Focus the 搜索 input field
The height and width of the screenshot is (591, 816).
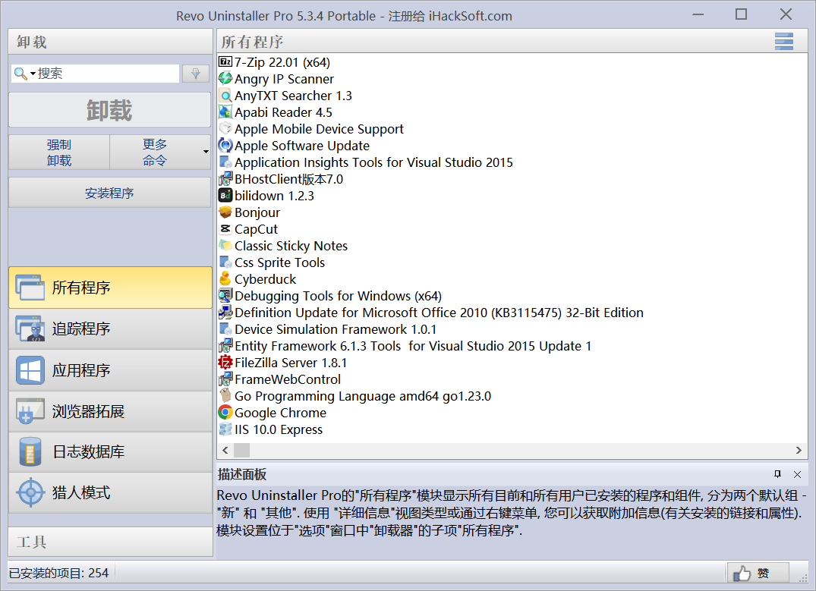[107, 74]
